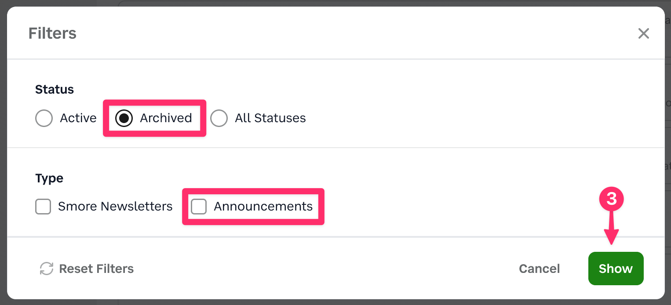This screenshot has height=305, width=671.
Task: Choose the All Statuses radio button
Action: click(219, 118)
